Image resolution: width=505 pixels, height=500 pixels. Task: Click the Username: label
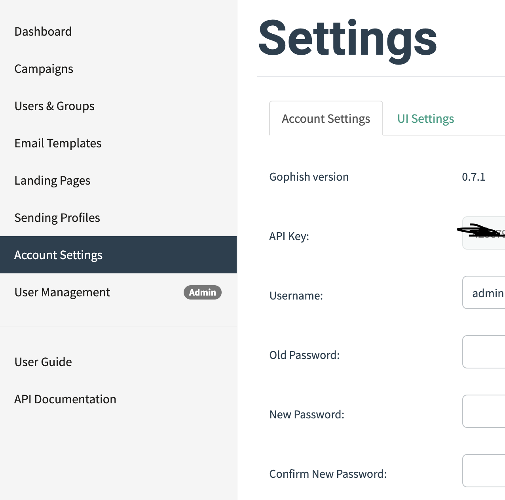point(296,296)
